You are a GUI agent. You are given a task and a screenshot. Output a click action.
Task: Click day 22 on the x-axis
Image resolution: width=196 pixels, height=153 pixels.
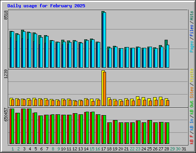click(132, 149)
